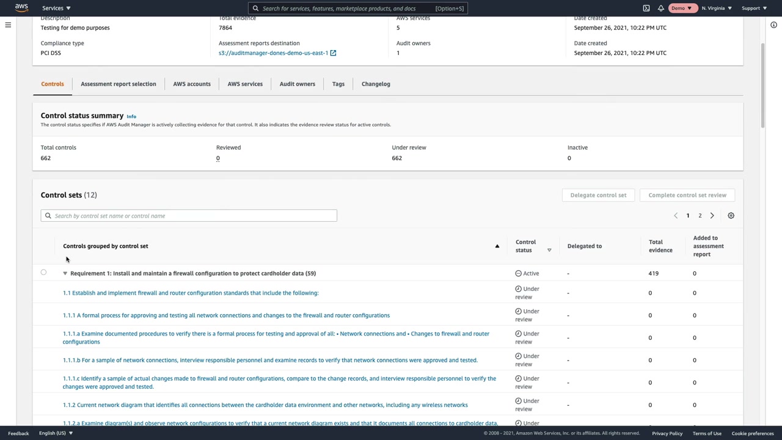This screenshot has height=440, width=782.
Task: Collapse the Requirement 1 control set
Action: (65, 274)
